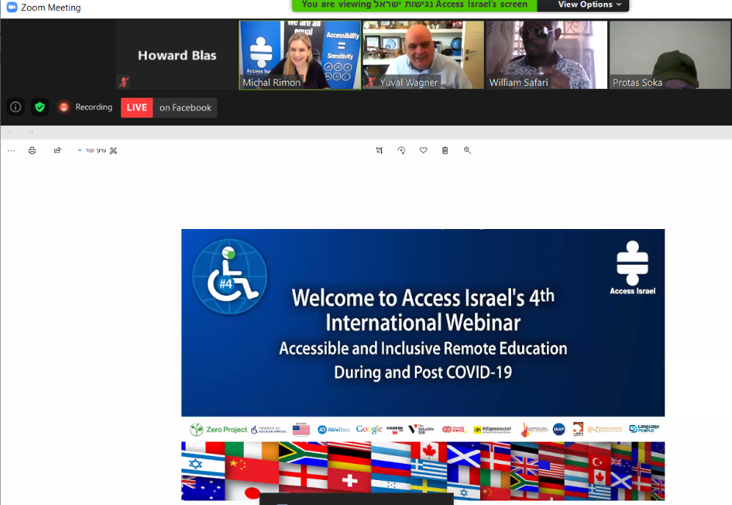This screenshot has height=505, width=732.
Task: Click the rotate image icon
Action: click(x=402, y=150)
